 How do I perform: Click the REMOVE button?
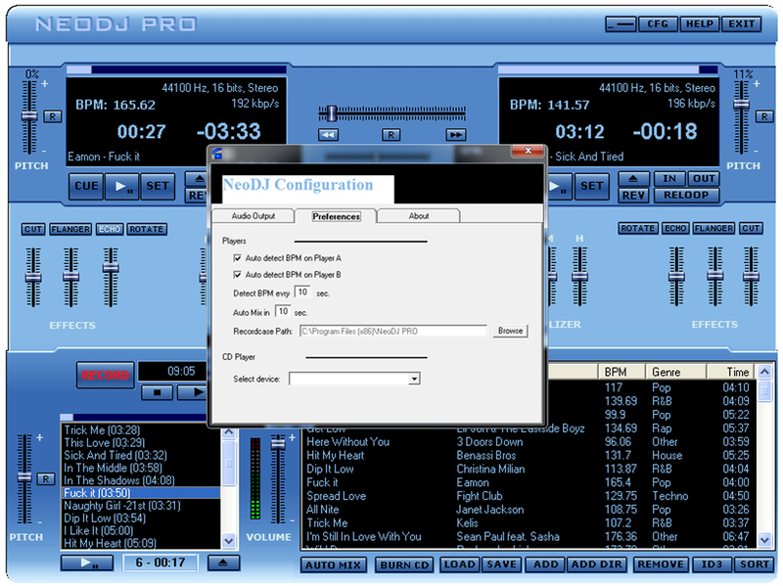[x=661, y=564]
